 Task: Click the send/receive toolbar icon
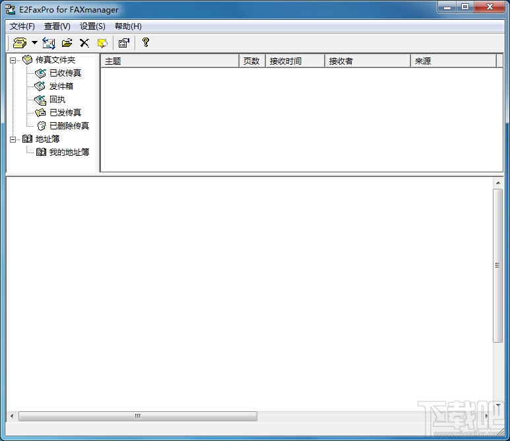[x=49, y=43]
